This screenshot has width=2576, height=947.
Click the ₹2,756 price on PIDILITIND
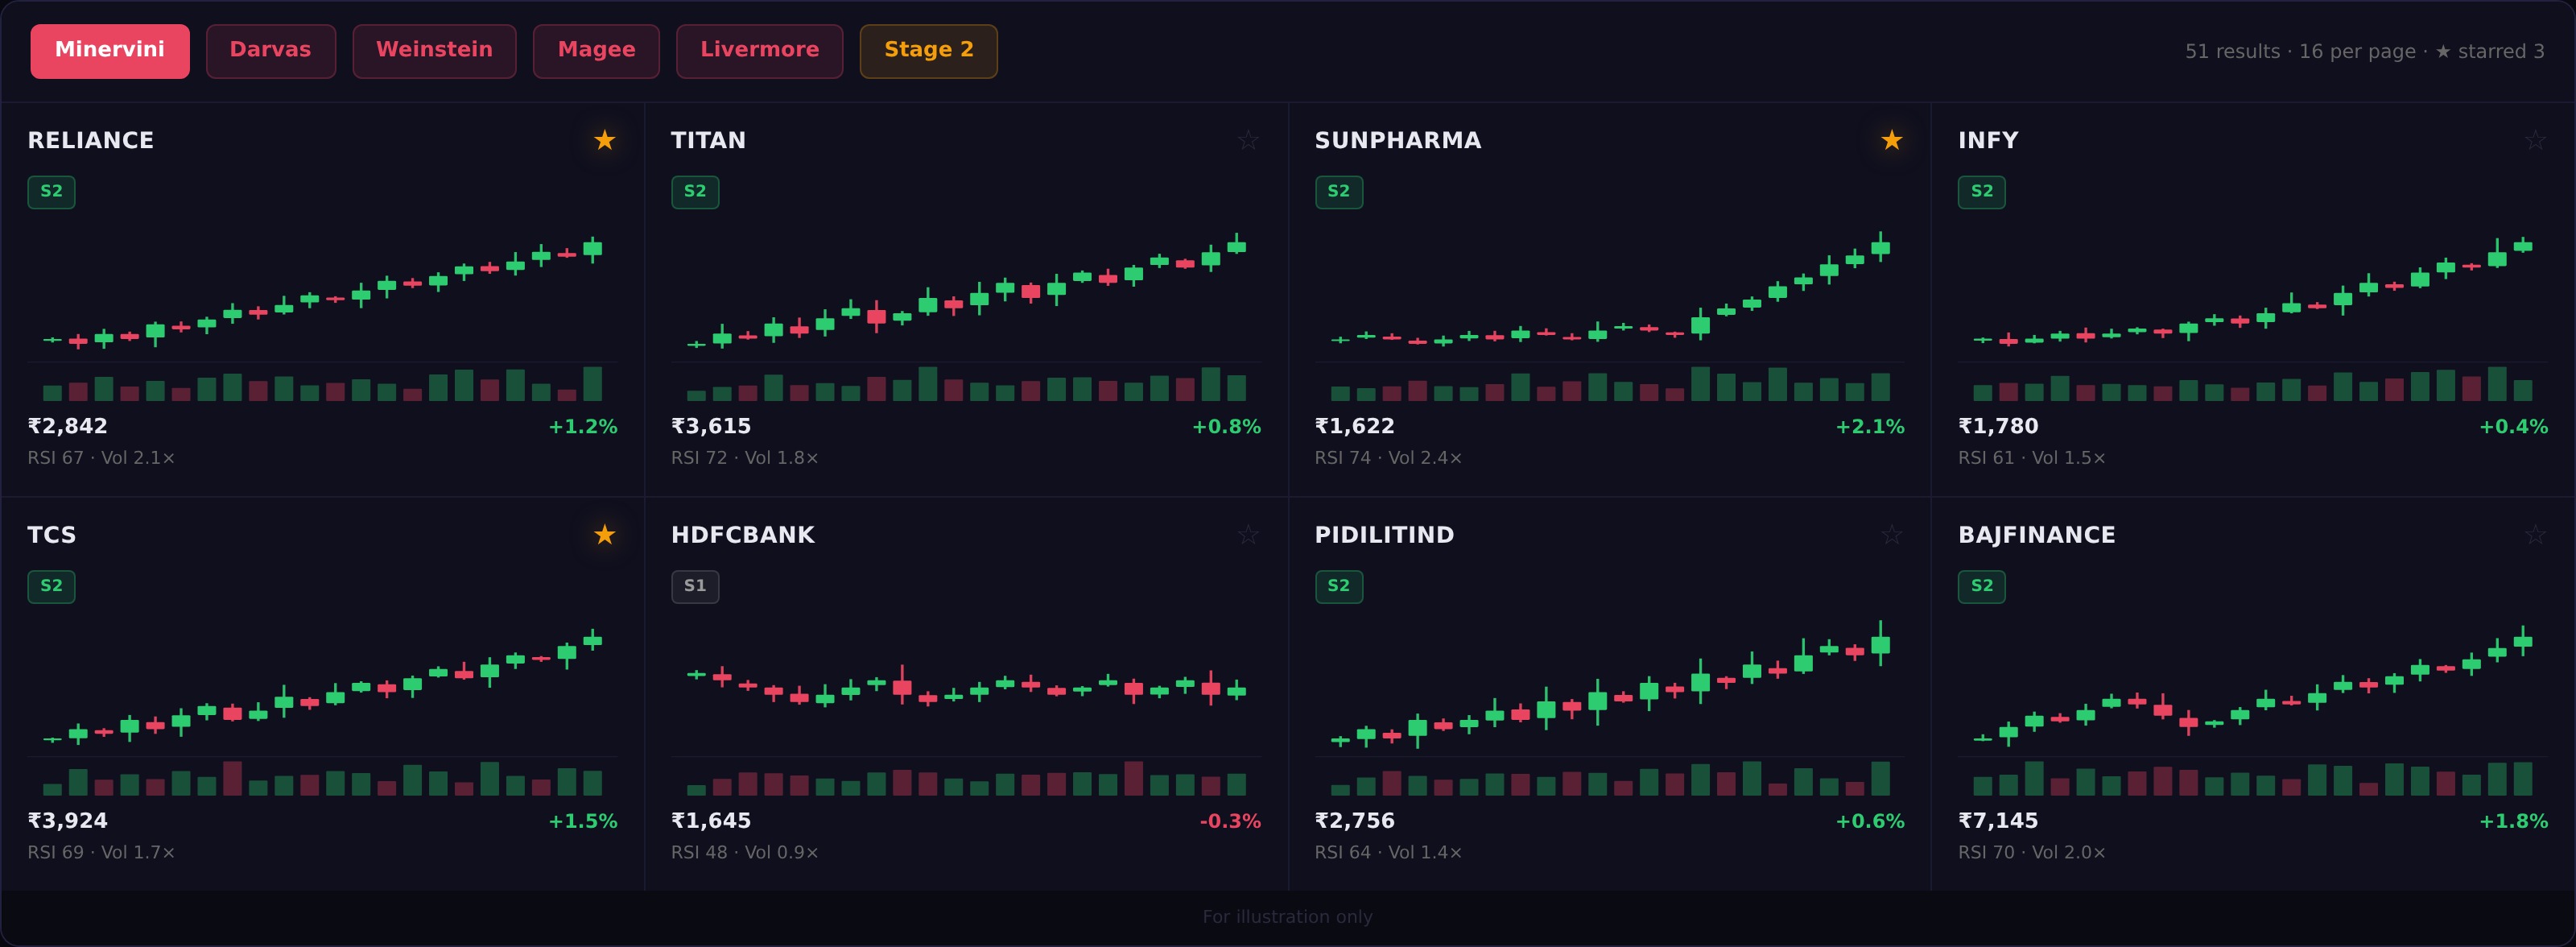1355,822
